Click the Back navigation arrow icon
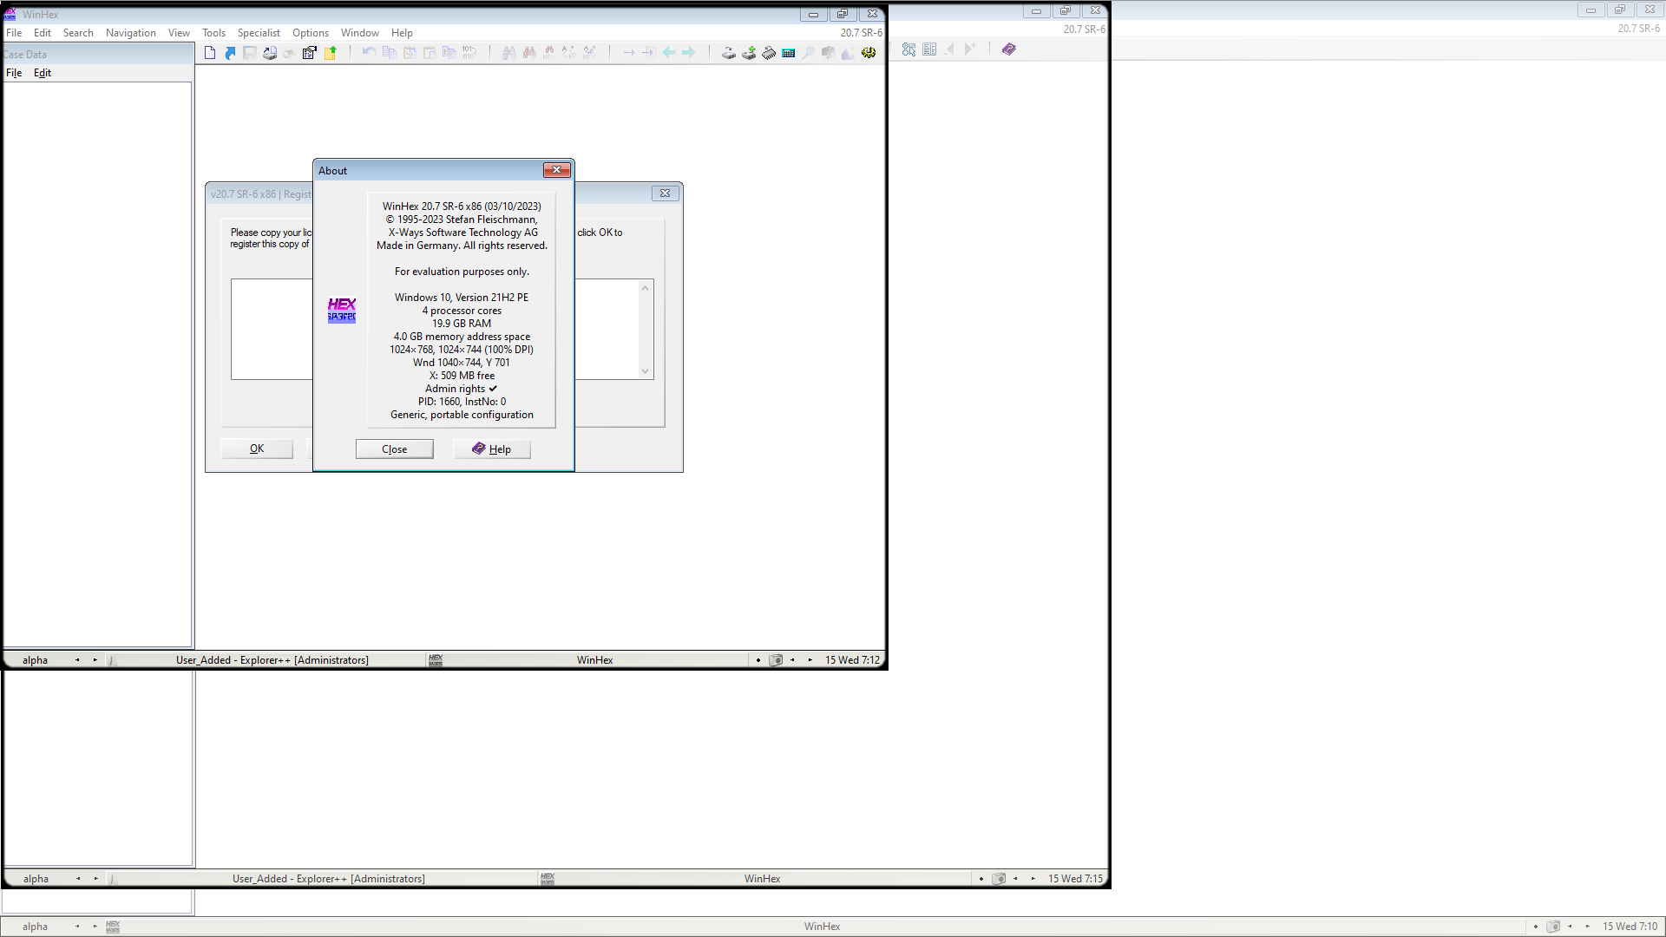The height and width of the screenshot is (937, 1666). pos(669,53)
